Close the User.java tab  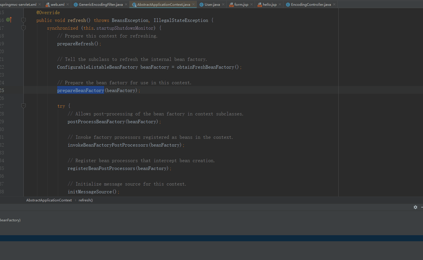pos(223,5)
